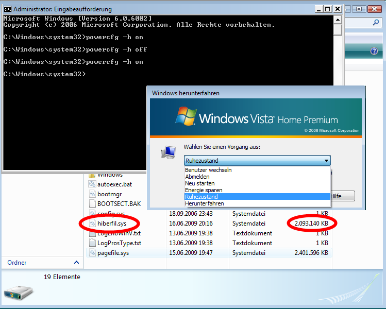This screenshot has height=309, width=386.
Task: Click the LogProsType.txt file icon
Action: (x=92, y=243)
